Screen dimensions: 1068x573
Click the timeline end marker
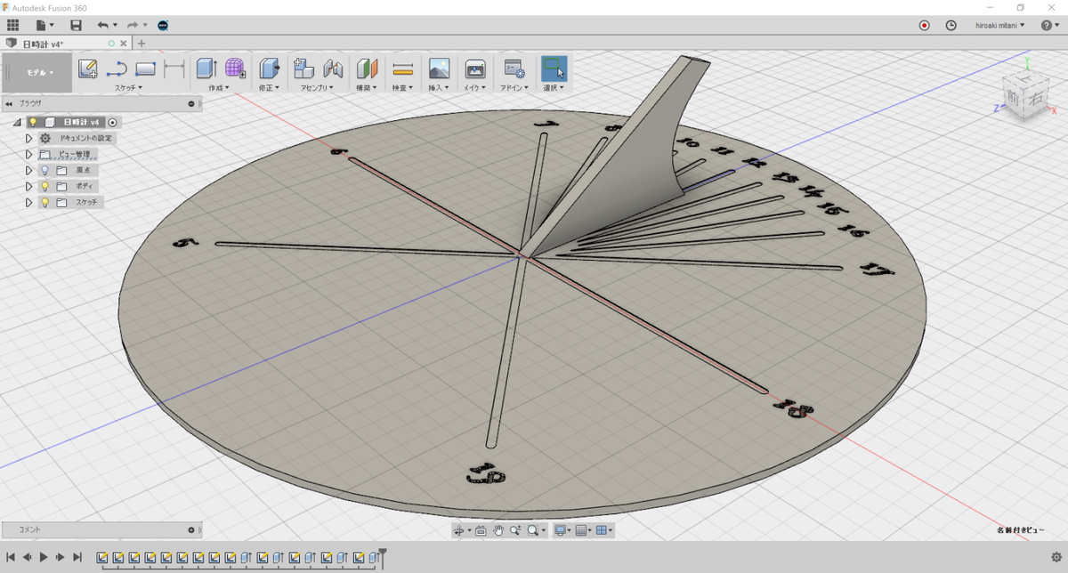pos(383,557)
